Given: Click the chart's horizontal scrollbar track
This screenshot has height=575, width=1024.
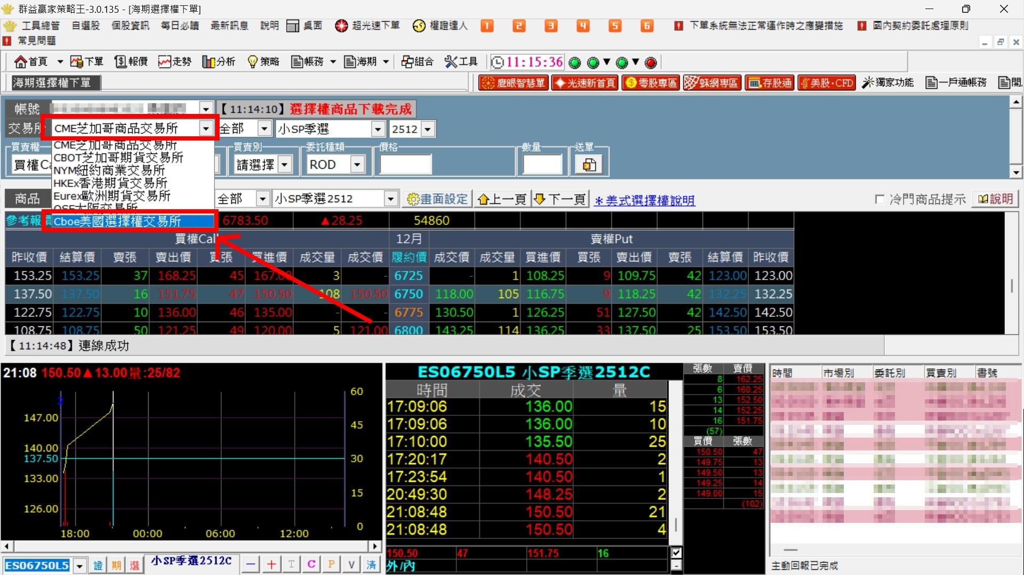Looking at the screenshot, I should click(x=192, y=546).
